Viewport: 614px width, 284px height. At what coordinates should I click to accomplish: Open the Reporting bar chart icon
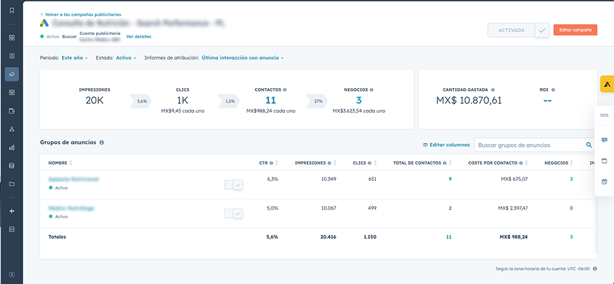pyautogui.click(x=12, y=147)
